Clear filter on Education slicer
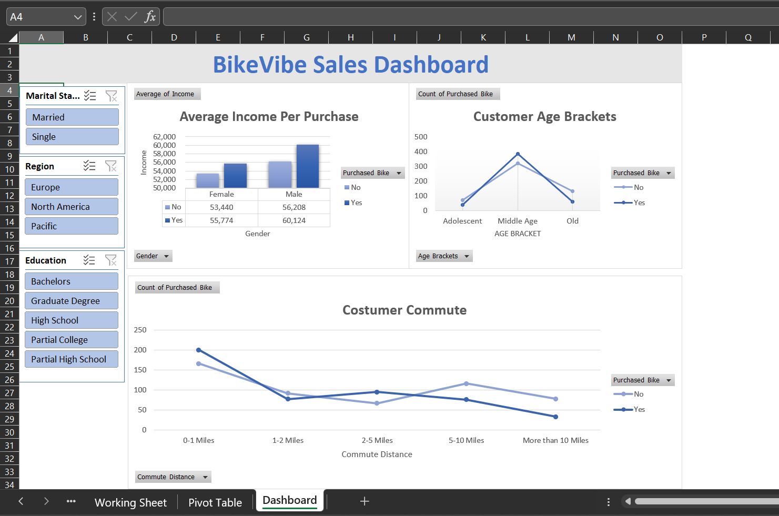This screenshot has width=779, height=516. pos(110,260)
